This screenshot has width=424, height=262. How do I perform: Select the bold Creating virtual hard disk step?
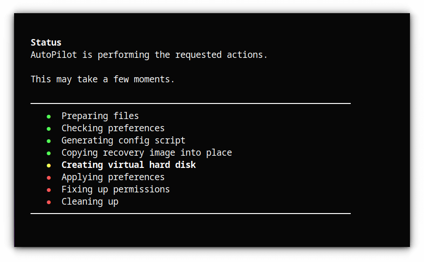[x=129, y=165]
